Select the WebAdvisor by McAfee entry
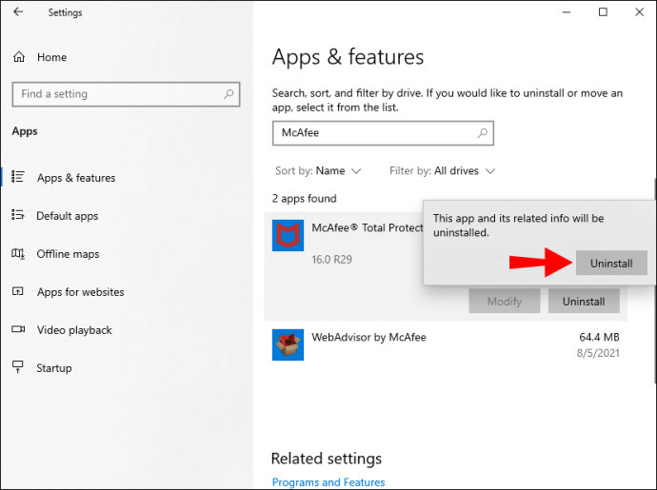The image size is (657, 490). [446, 344]
